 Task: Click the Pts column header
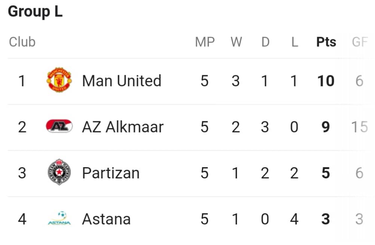tap(326, 42)
